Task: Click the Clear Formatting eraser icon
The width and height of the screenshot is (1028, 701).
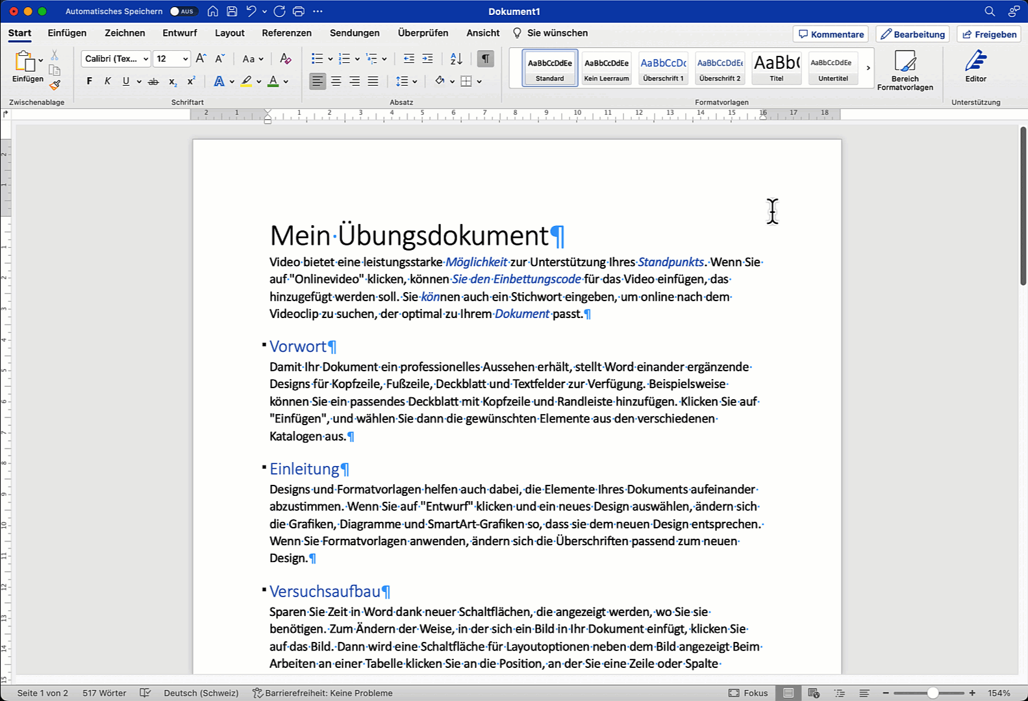Action: pyautogui.click(x=285, y=59)
